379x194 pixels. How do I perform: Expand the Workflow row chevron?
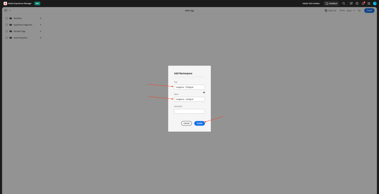40,18
